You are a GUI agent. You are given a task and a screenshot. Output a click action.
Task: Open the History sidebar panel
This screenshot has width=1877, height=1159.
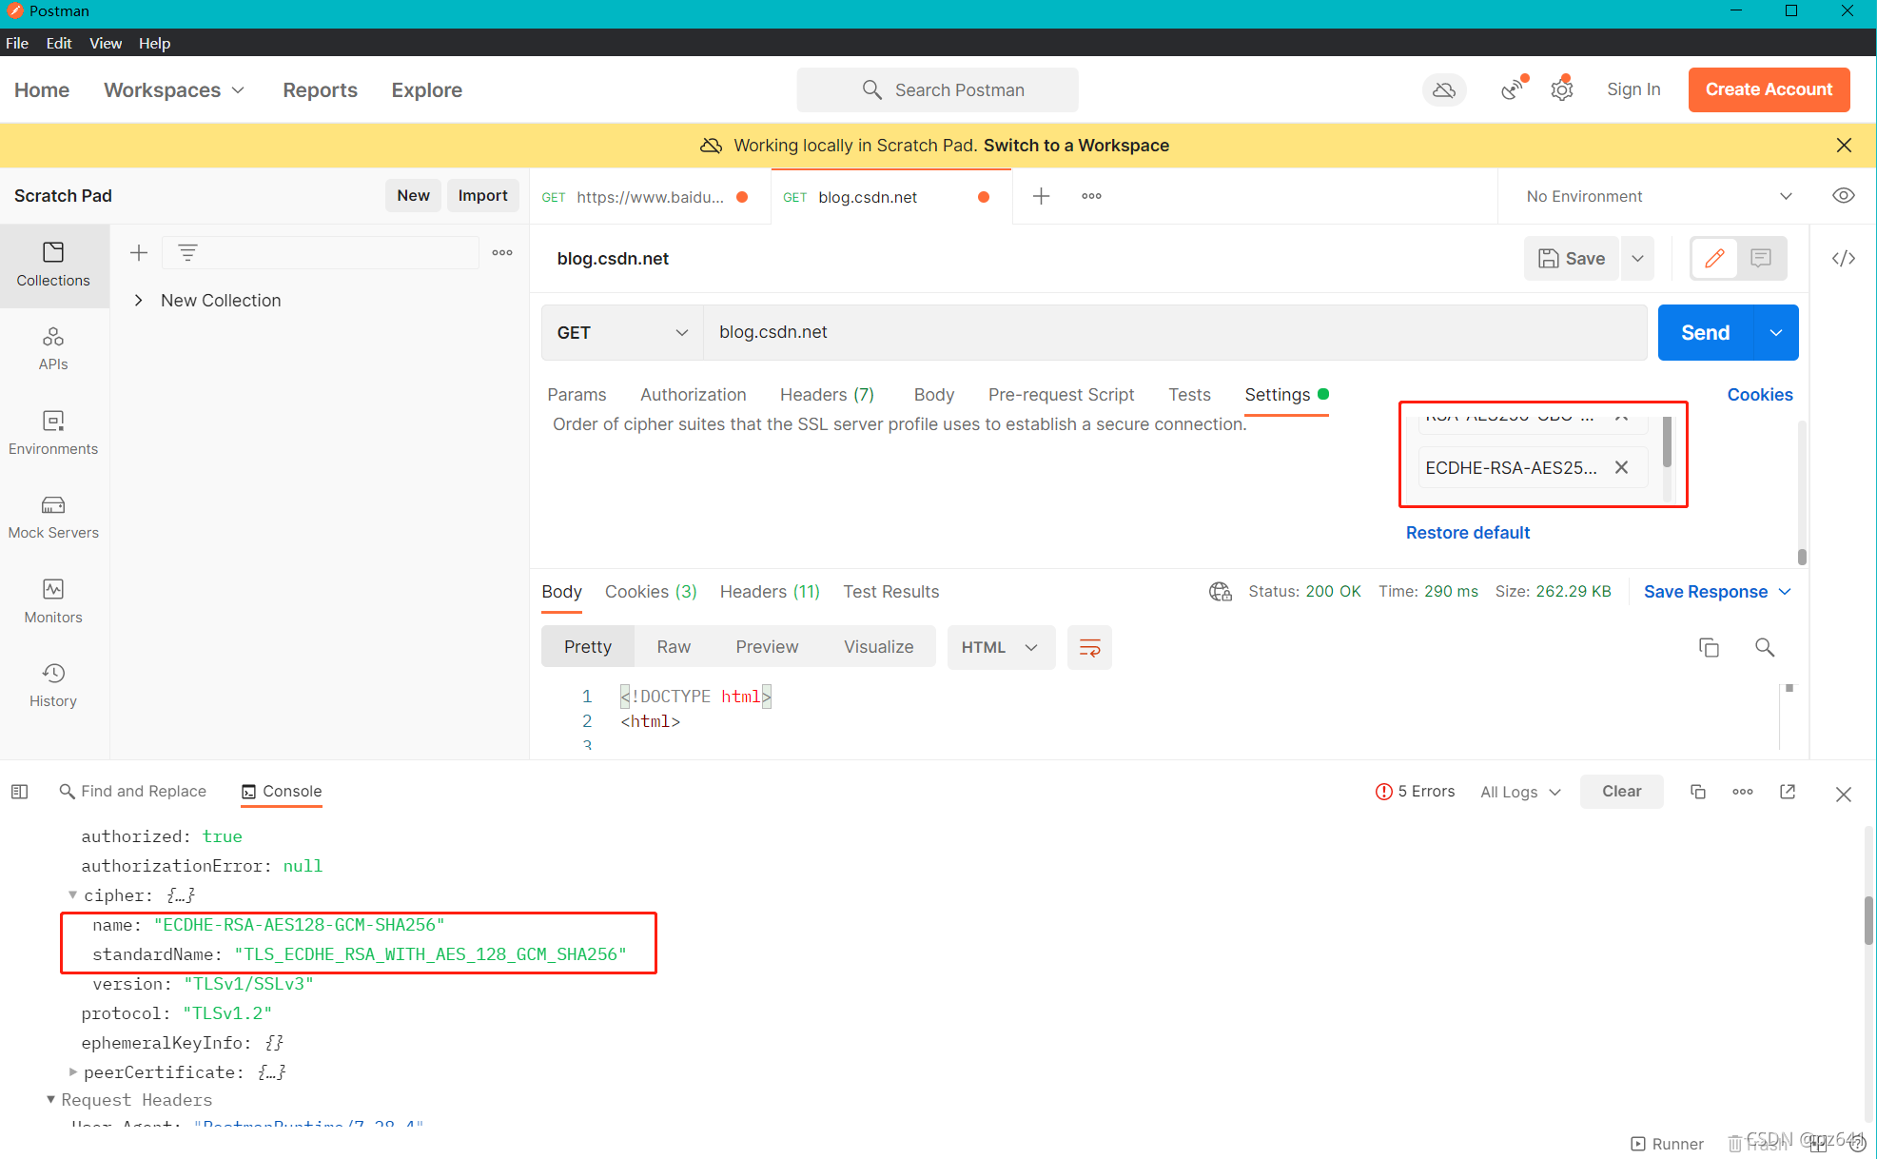click(53, 685)
